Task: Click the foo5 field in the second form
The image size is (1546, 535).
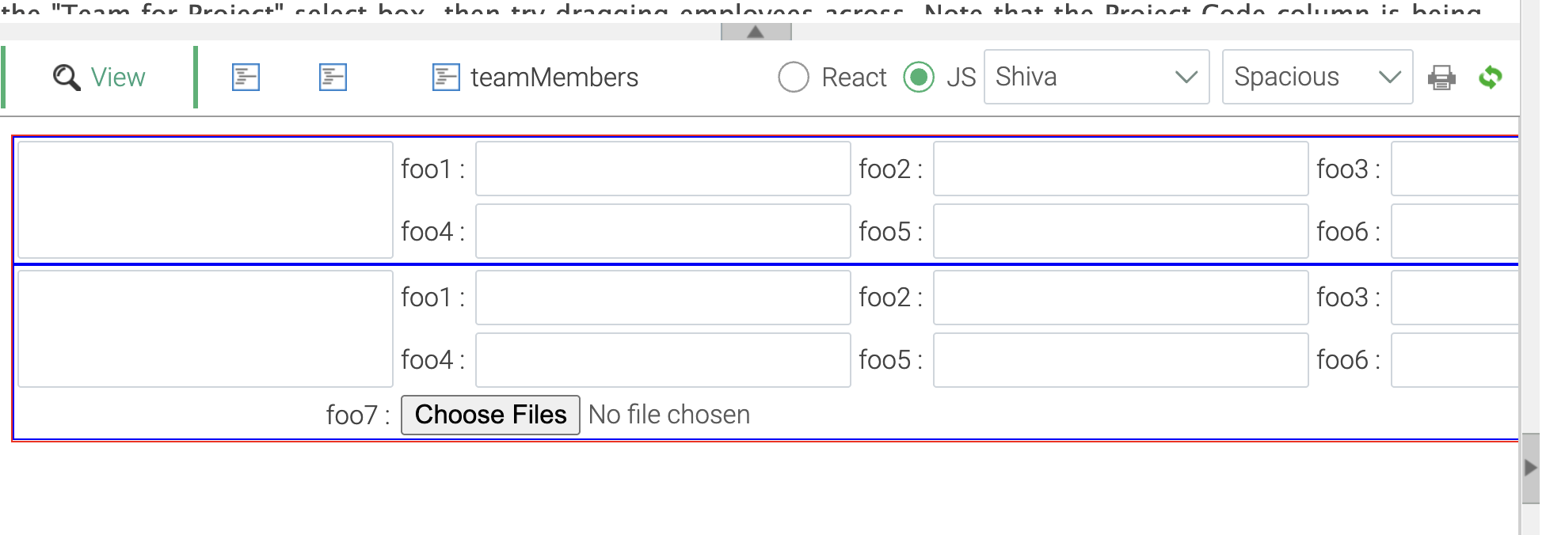Action: [x=1121, y=360]
